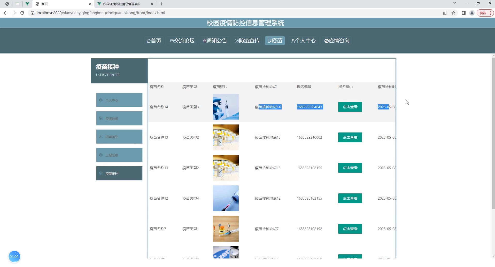The width and height of the screenshot is (495, 267).
Task: Choose 上报信息 in the sidebar
Action: (119, 155)
